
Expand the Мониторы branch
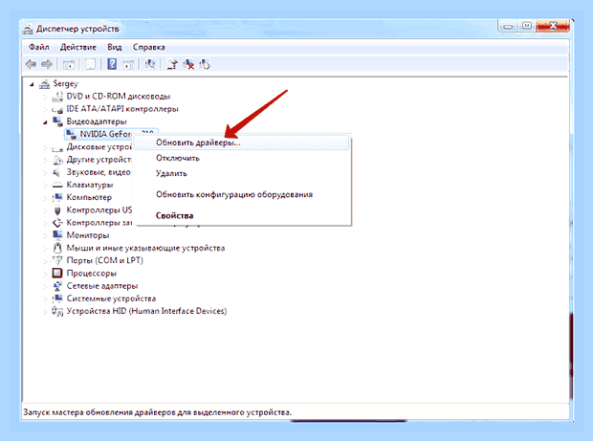[x=45, y=235]
